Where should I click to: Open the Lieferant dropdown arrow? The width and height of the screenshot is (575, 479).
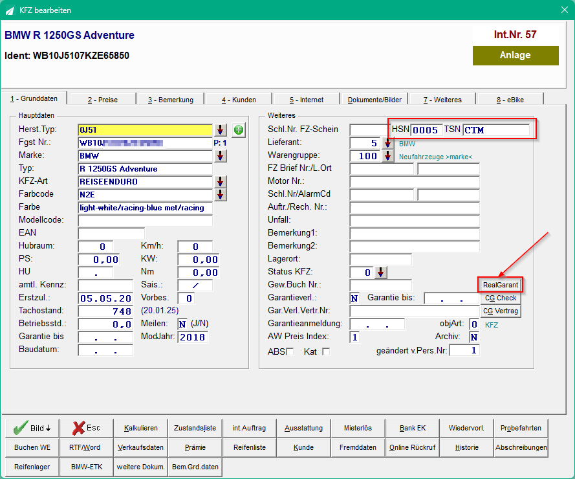click(x=387, y=143)
